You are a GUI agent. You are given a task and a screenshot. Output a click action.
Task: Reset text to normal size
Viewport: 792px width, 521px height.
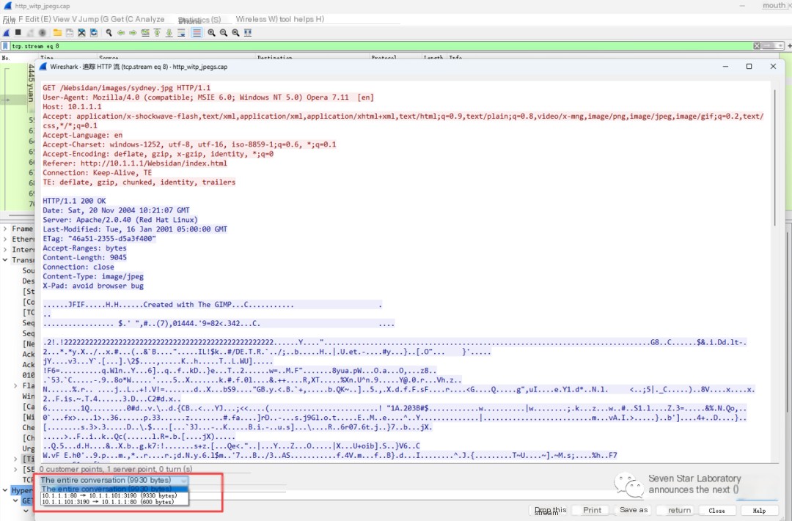[235, 33]
